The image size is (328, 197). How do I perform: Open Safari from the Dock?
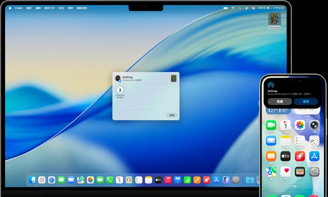click(x=51, y=180)
